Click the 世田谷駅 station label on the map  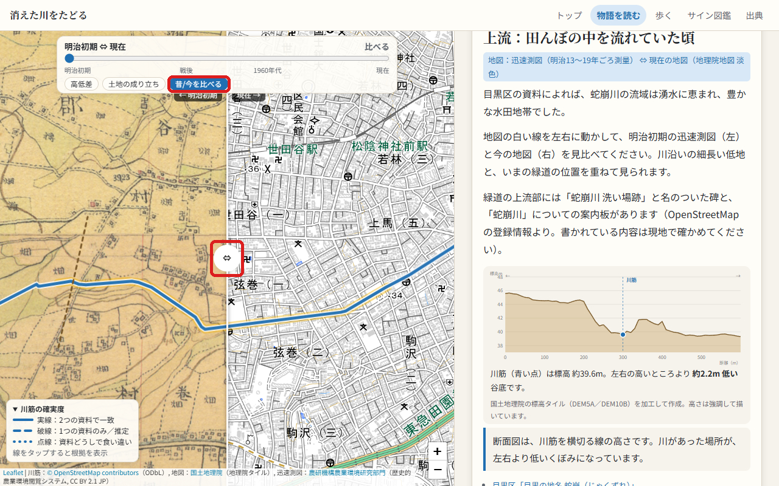(293, 148)
